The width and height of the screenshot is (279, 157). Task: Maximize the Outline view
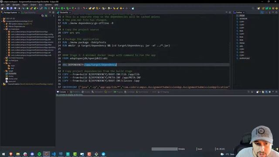point(276,13)
